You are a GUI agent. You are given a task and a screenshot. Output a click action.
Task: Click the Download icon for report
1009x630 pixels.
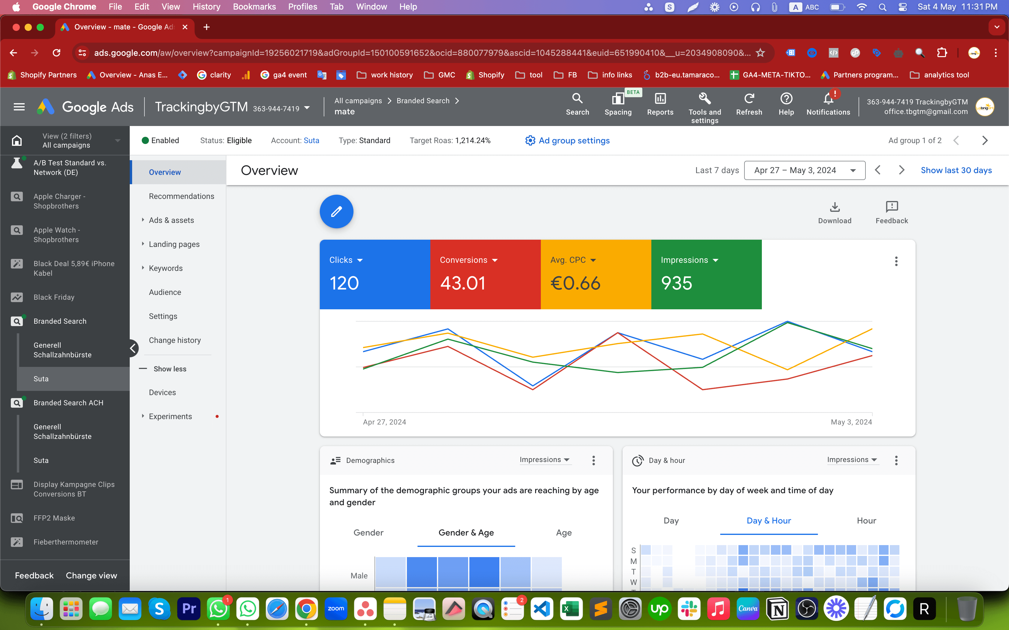835,207
